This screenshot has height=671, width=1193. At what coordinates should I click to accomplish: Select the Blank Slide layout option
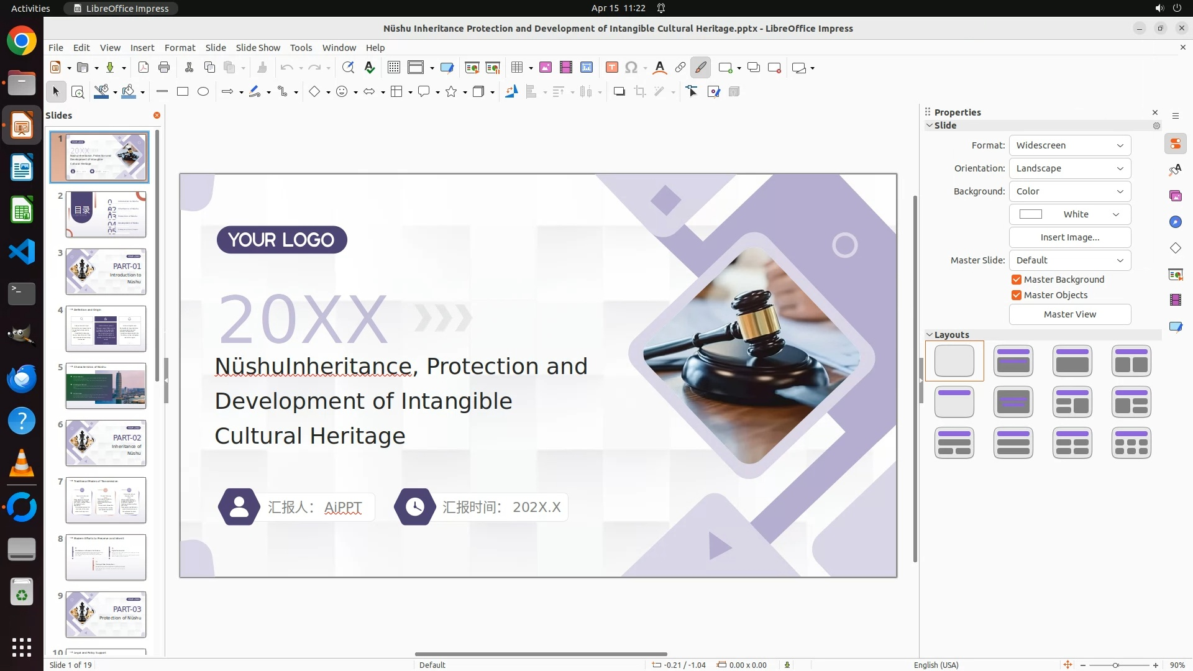pos(954,361)
